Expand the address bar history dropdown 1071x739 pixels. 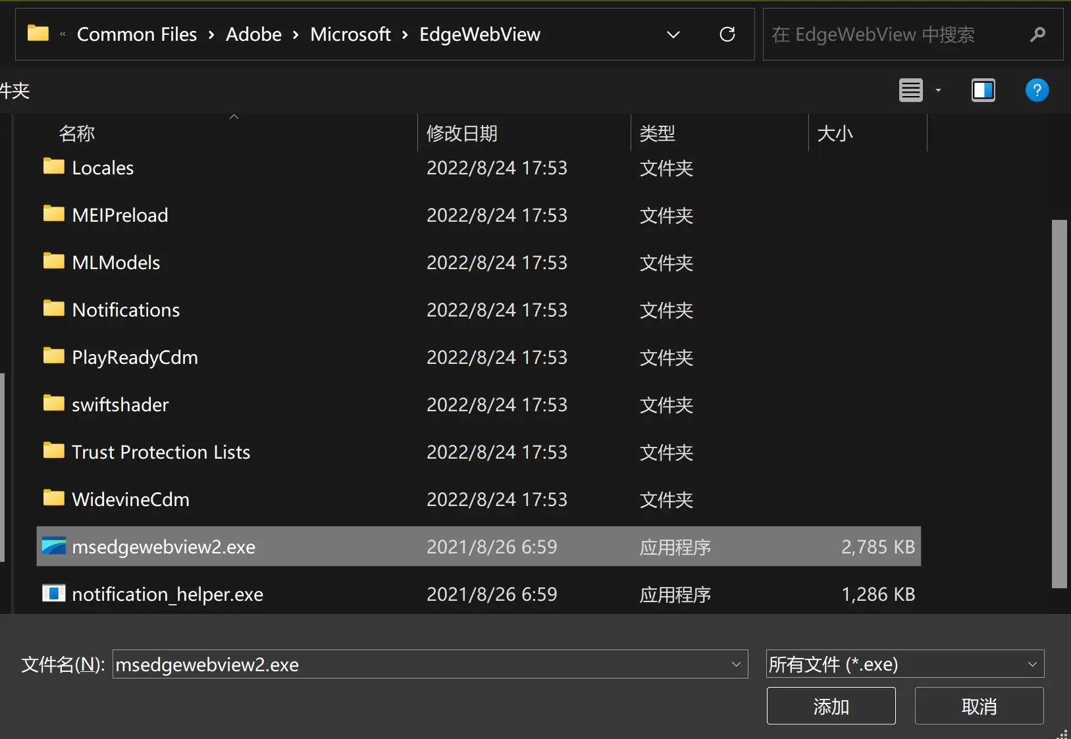click(x=673, y=34)
